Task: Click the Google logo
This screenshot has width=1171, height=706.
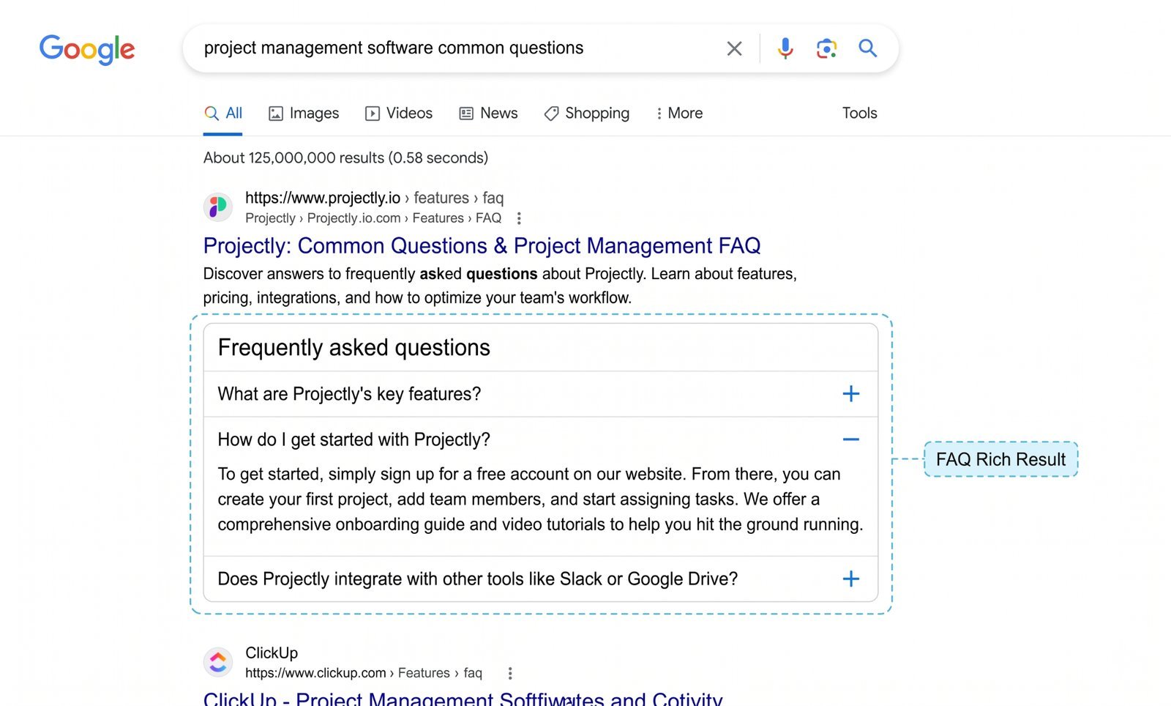Action: (87, 49)
